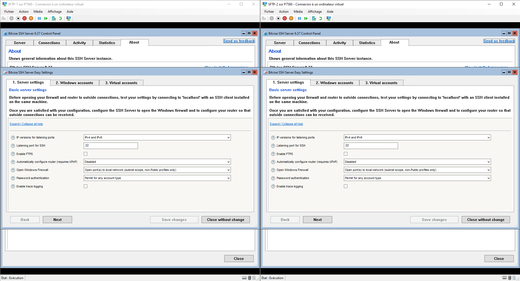This screenshot has height=281, width=520.
Task: Open the Activity tab in SFTP-1 Control Panel
Action: coord(79,43)
